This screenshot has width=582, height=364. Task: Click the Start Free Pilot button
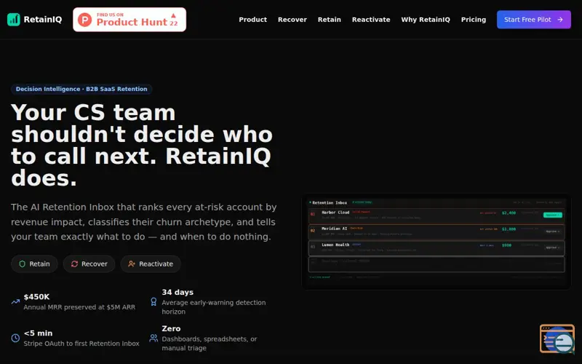[534, 20]
